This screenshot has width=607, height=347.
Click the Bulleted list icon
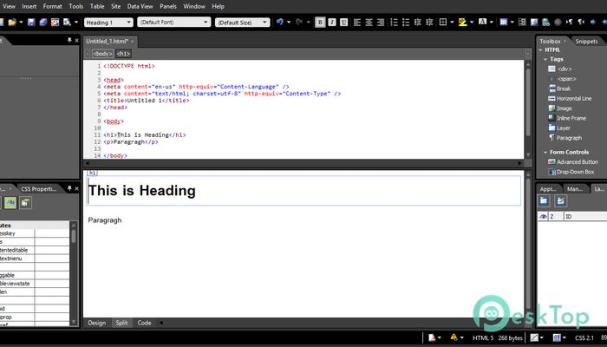click(406, 23)
